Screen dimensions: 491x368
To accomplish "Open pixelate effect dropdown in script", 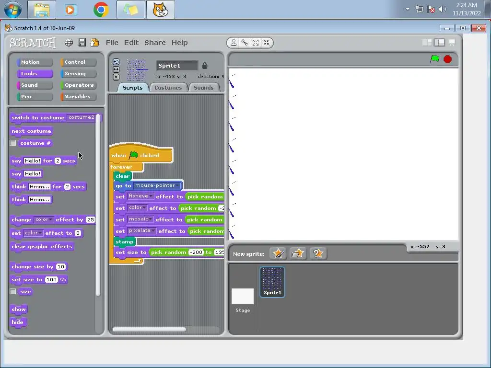I will point(142,230).
